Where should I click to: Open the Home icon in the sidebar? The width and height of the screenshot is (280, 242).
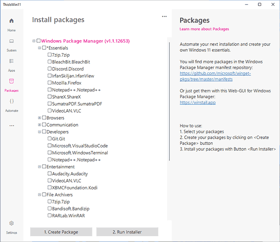pos(11,21)
